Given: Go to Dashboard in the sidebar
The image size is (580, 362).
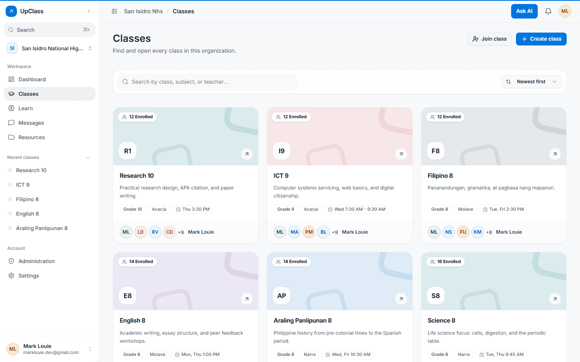Looking at the screenshot, I should coord(50,79).
